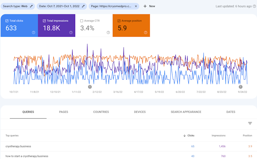Disable the Average position checkbox

(x=119, y=21)
